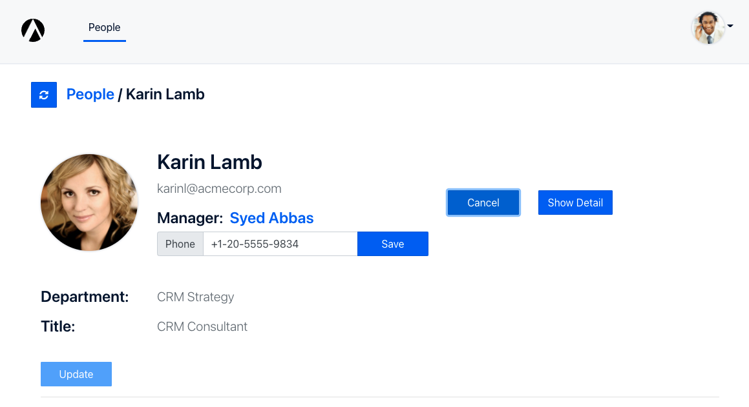Click the Phone label addon
The height and width of the screenshot is (407, 749).
[x=180, y=244]
